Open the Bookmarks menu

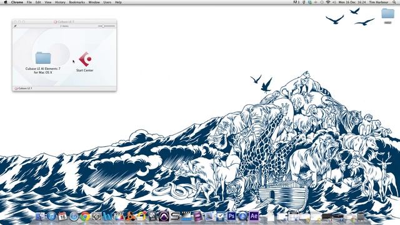point(77,2)
